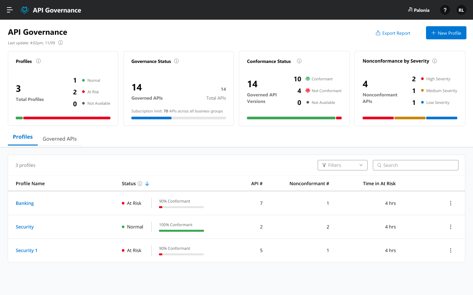This screenshot has width=473, height=295.
Task: Click 'Nonconformant APIs' label
Action: [x=380, y=98]
